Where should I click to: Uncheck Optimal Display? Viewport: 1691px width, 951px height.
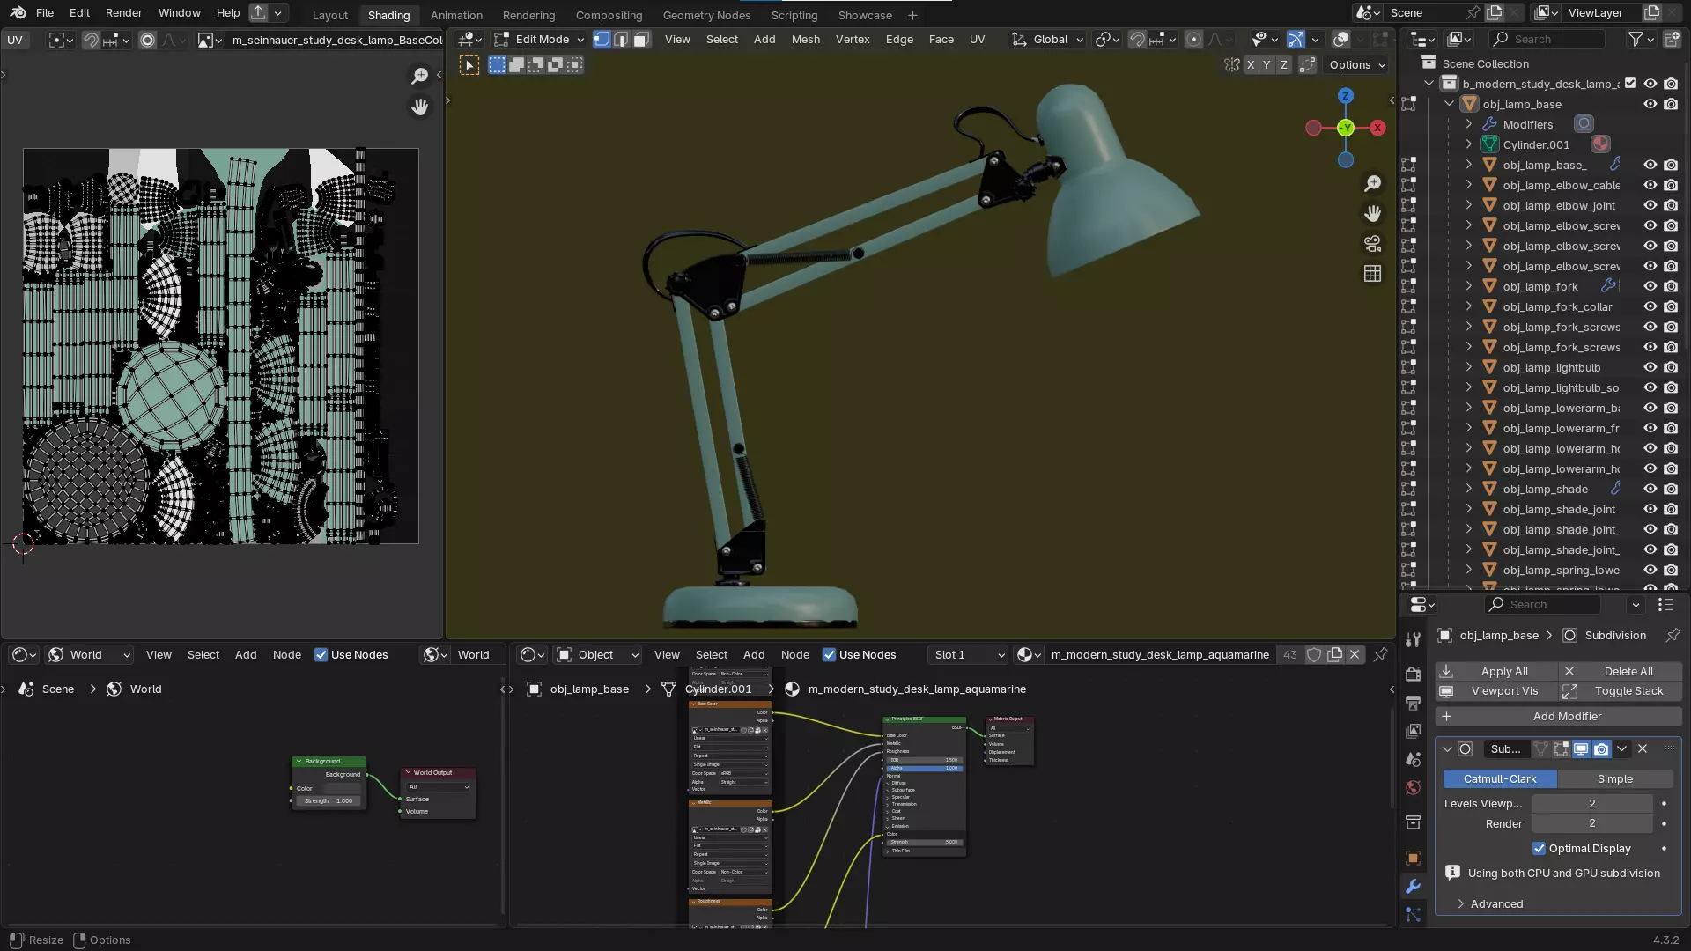pyautogui.click(x=1540, y=849)
